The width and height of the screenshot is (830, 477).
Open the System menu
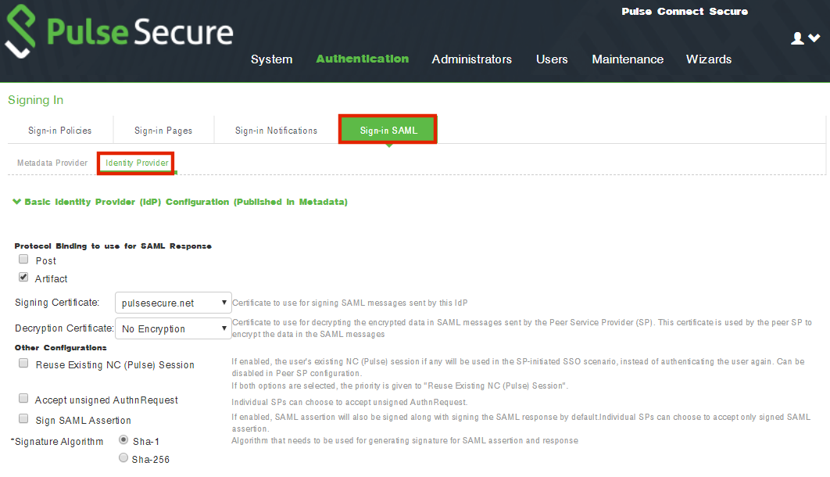271,59
